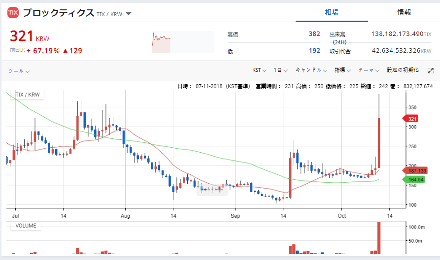
Task: Click the Oct label on time axis
Action: [x=342, y=216]
